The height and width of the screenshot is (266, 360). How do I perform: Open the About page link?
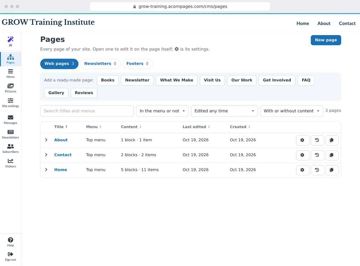(61, 140)
